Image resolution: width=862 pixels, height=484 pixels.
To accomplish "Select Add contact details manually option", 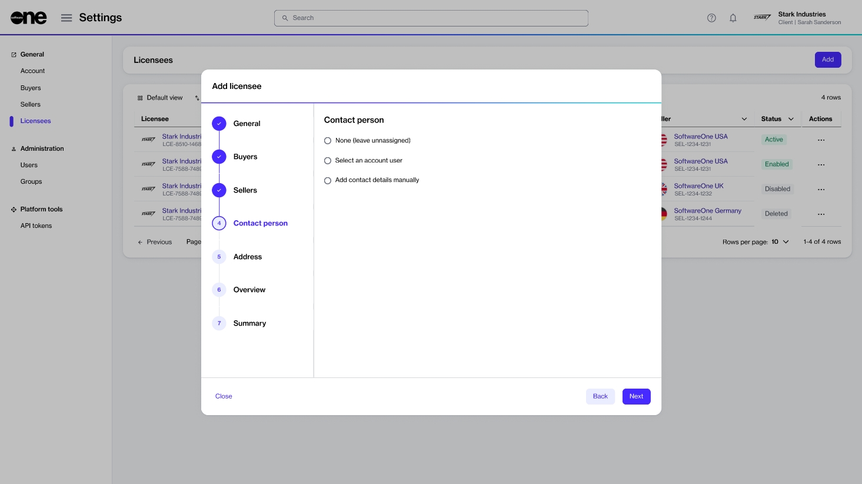I will tap(328, 181).
